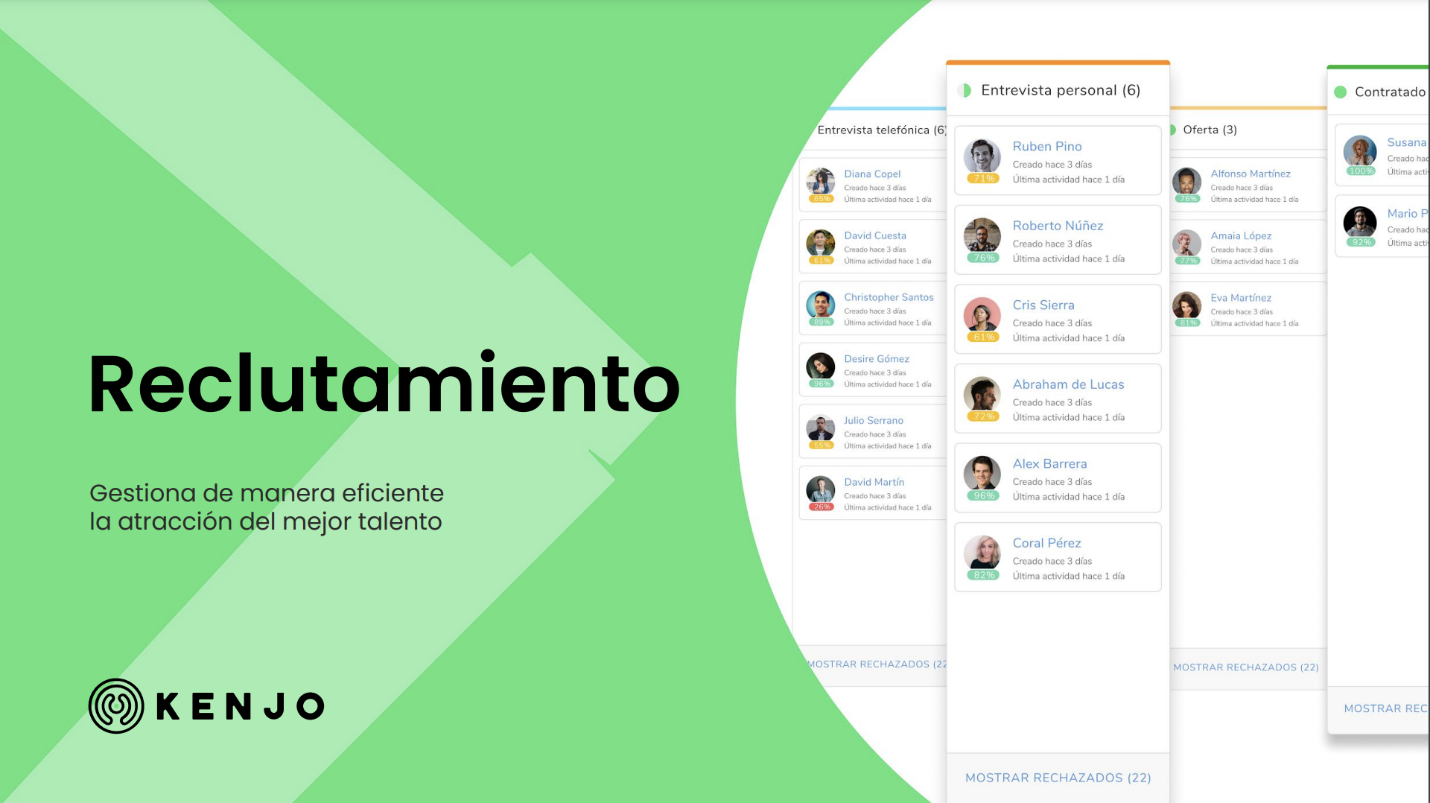The image size is (1430, 803).
Task: Click Alex Barrera's 96% score badge
Action: point(984,496)
